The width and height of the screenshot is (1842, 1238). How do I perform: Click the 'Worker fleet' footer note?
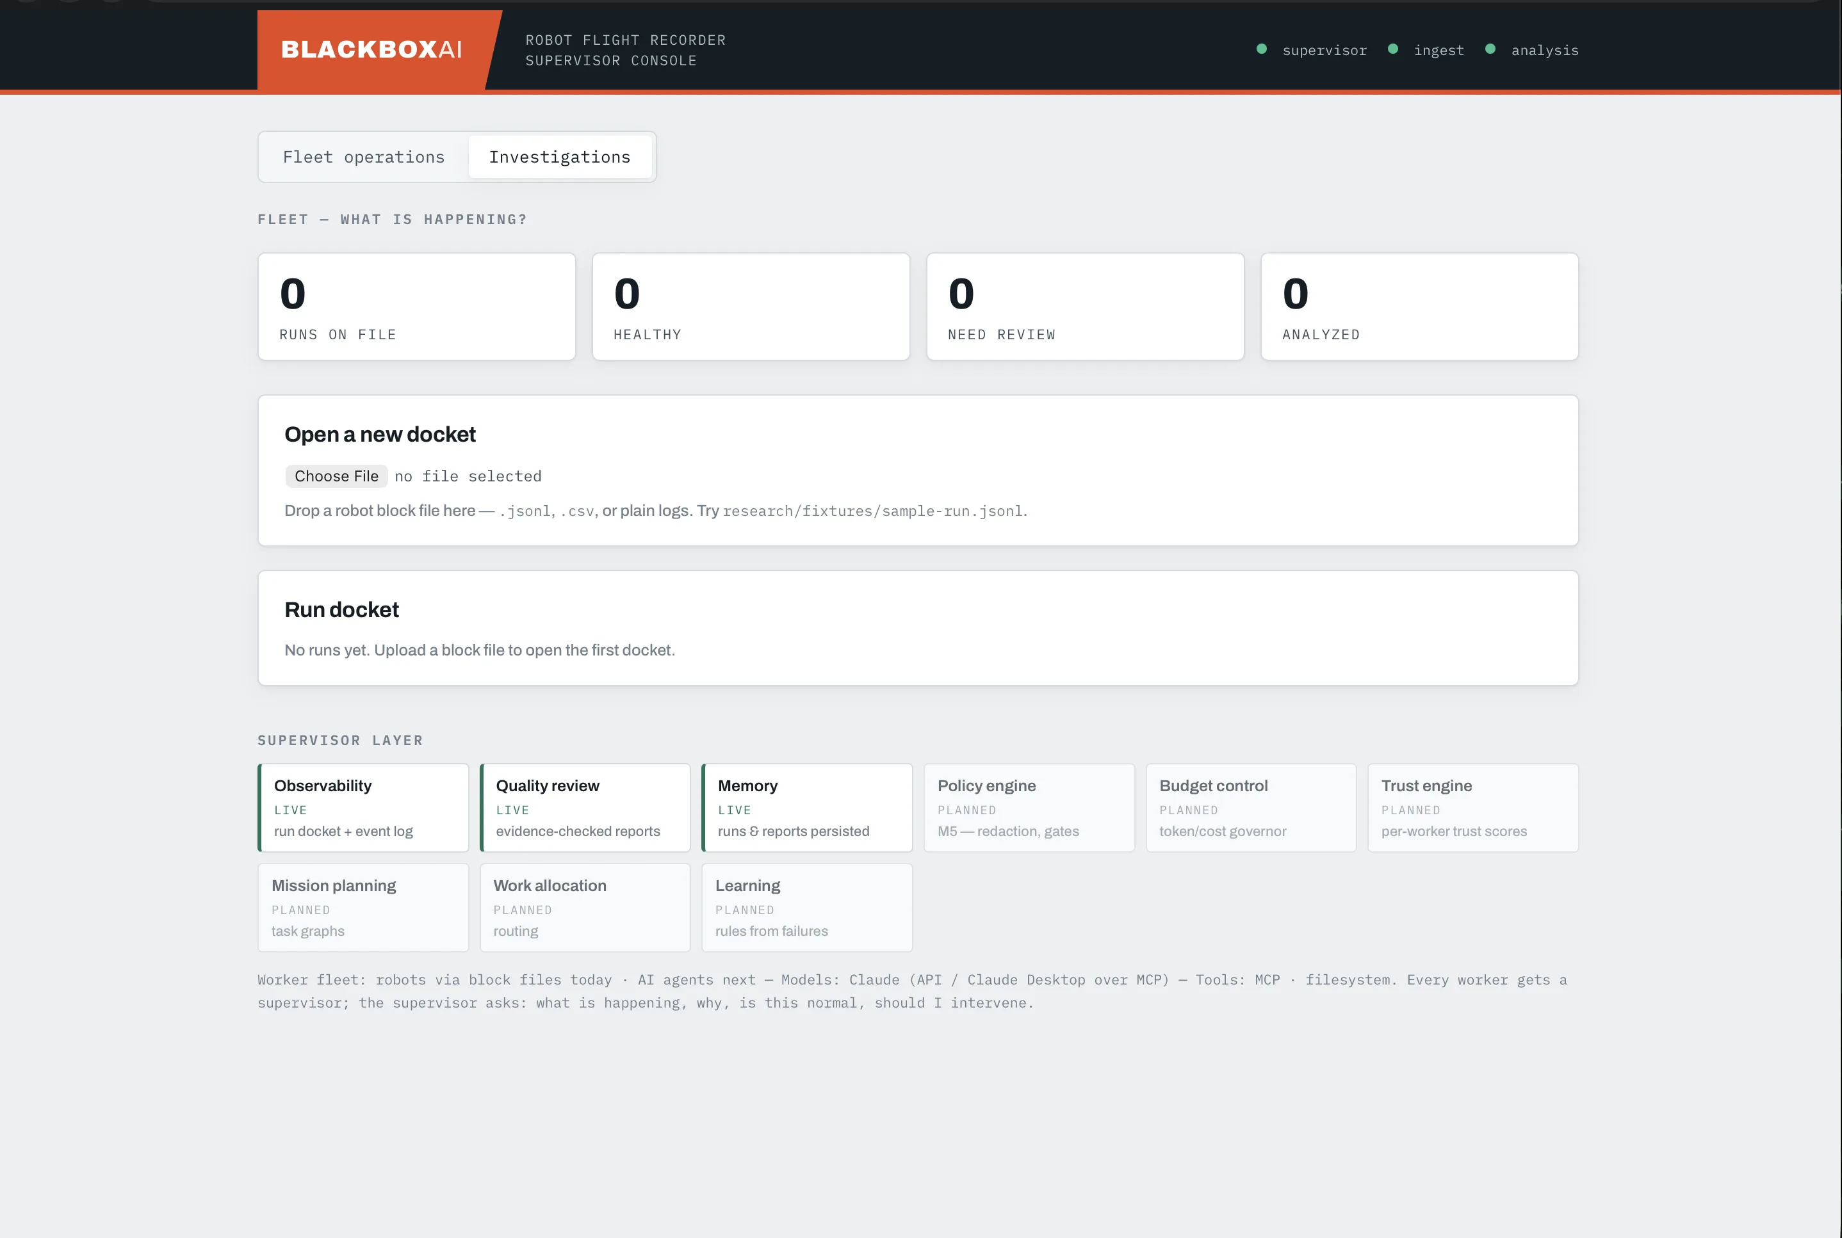[912, 991]
